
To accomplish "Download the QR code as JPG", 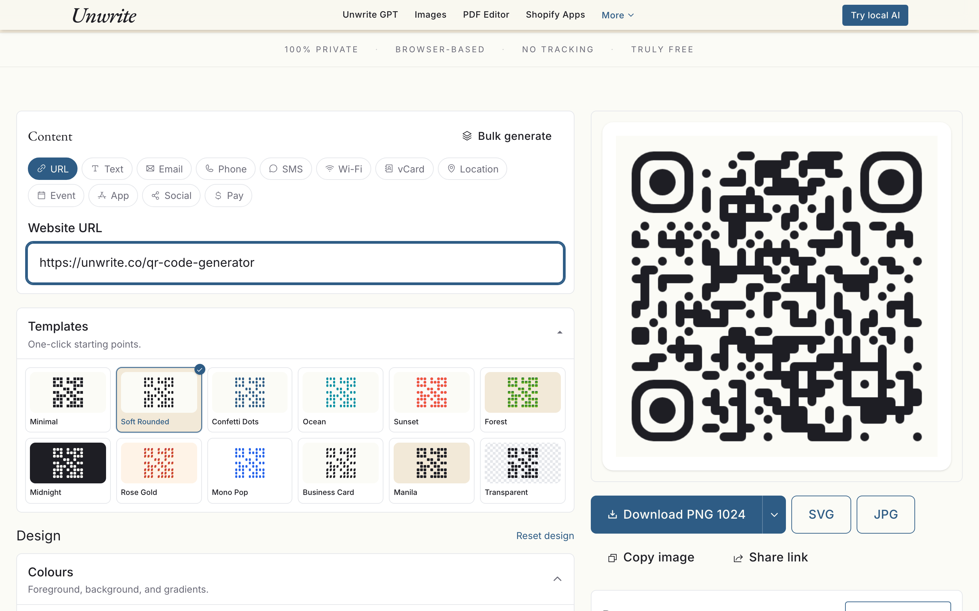I will (886, 514).
